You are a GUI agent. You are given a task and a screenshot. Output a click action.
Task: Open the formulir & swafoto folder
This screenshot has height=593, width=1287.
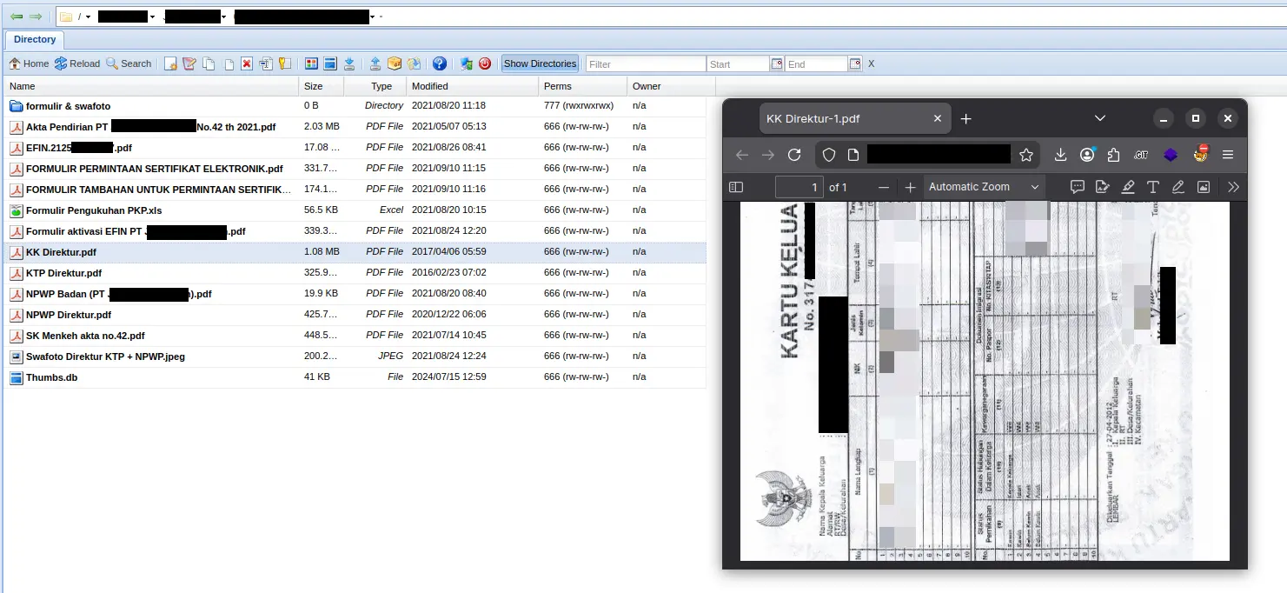tap(68, 106)
